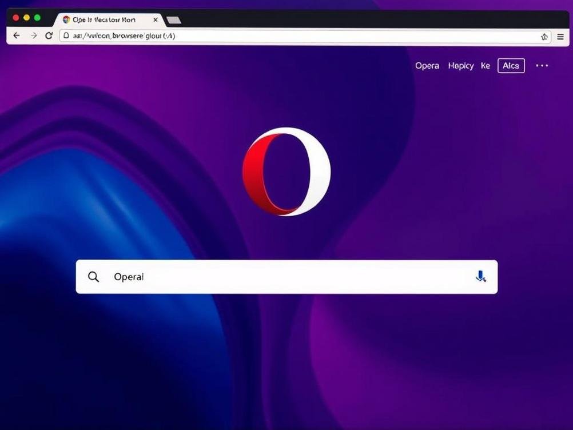The image size is (573, 430).
Task: Open the three-dot more options menu
Action: point(542,66)
